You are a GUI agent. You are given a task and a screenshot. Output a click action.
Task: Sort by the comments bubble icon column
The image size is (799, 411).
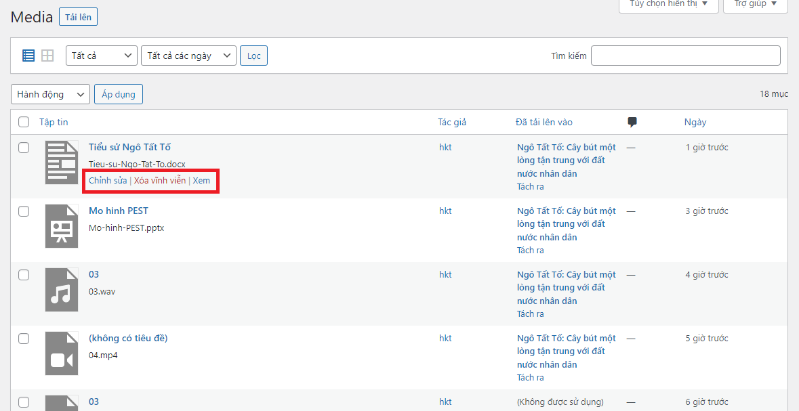[632, 123]
